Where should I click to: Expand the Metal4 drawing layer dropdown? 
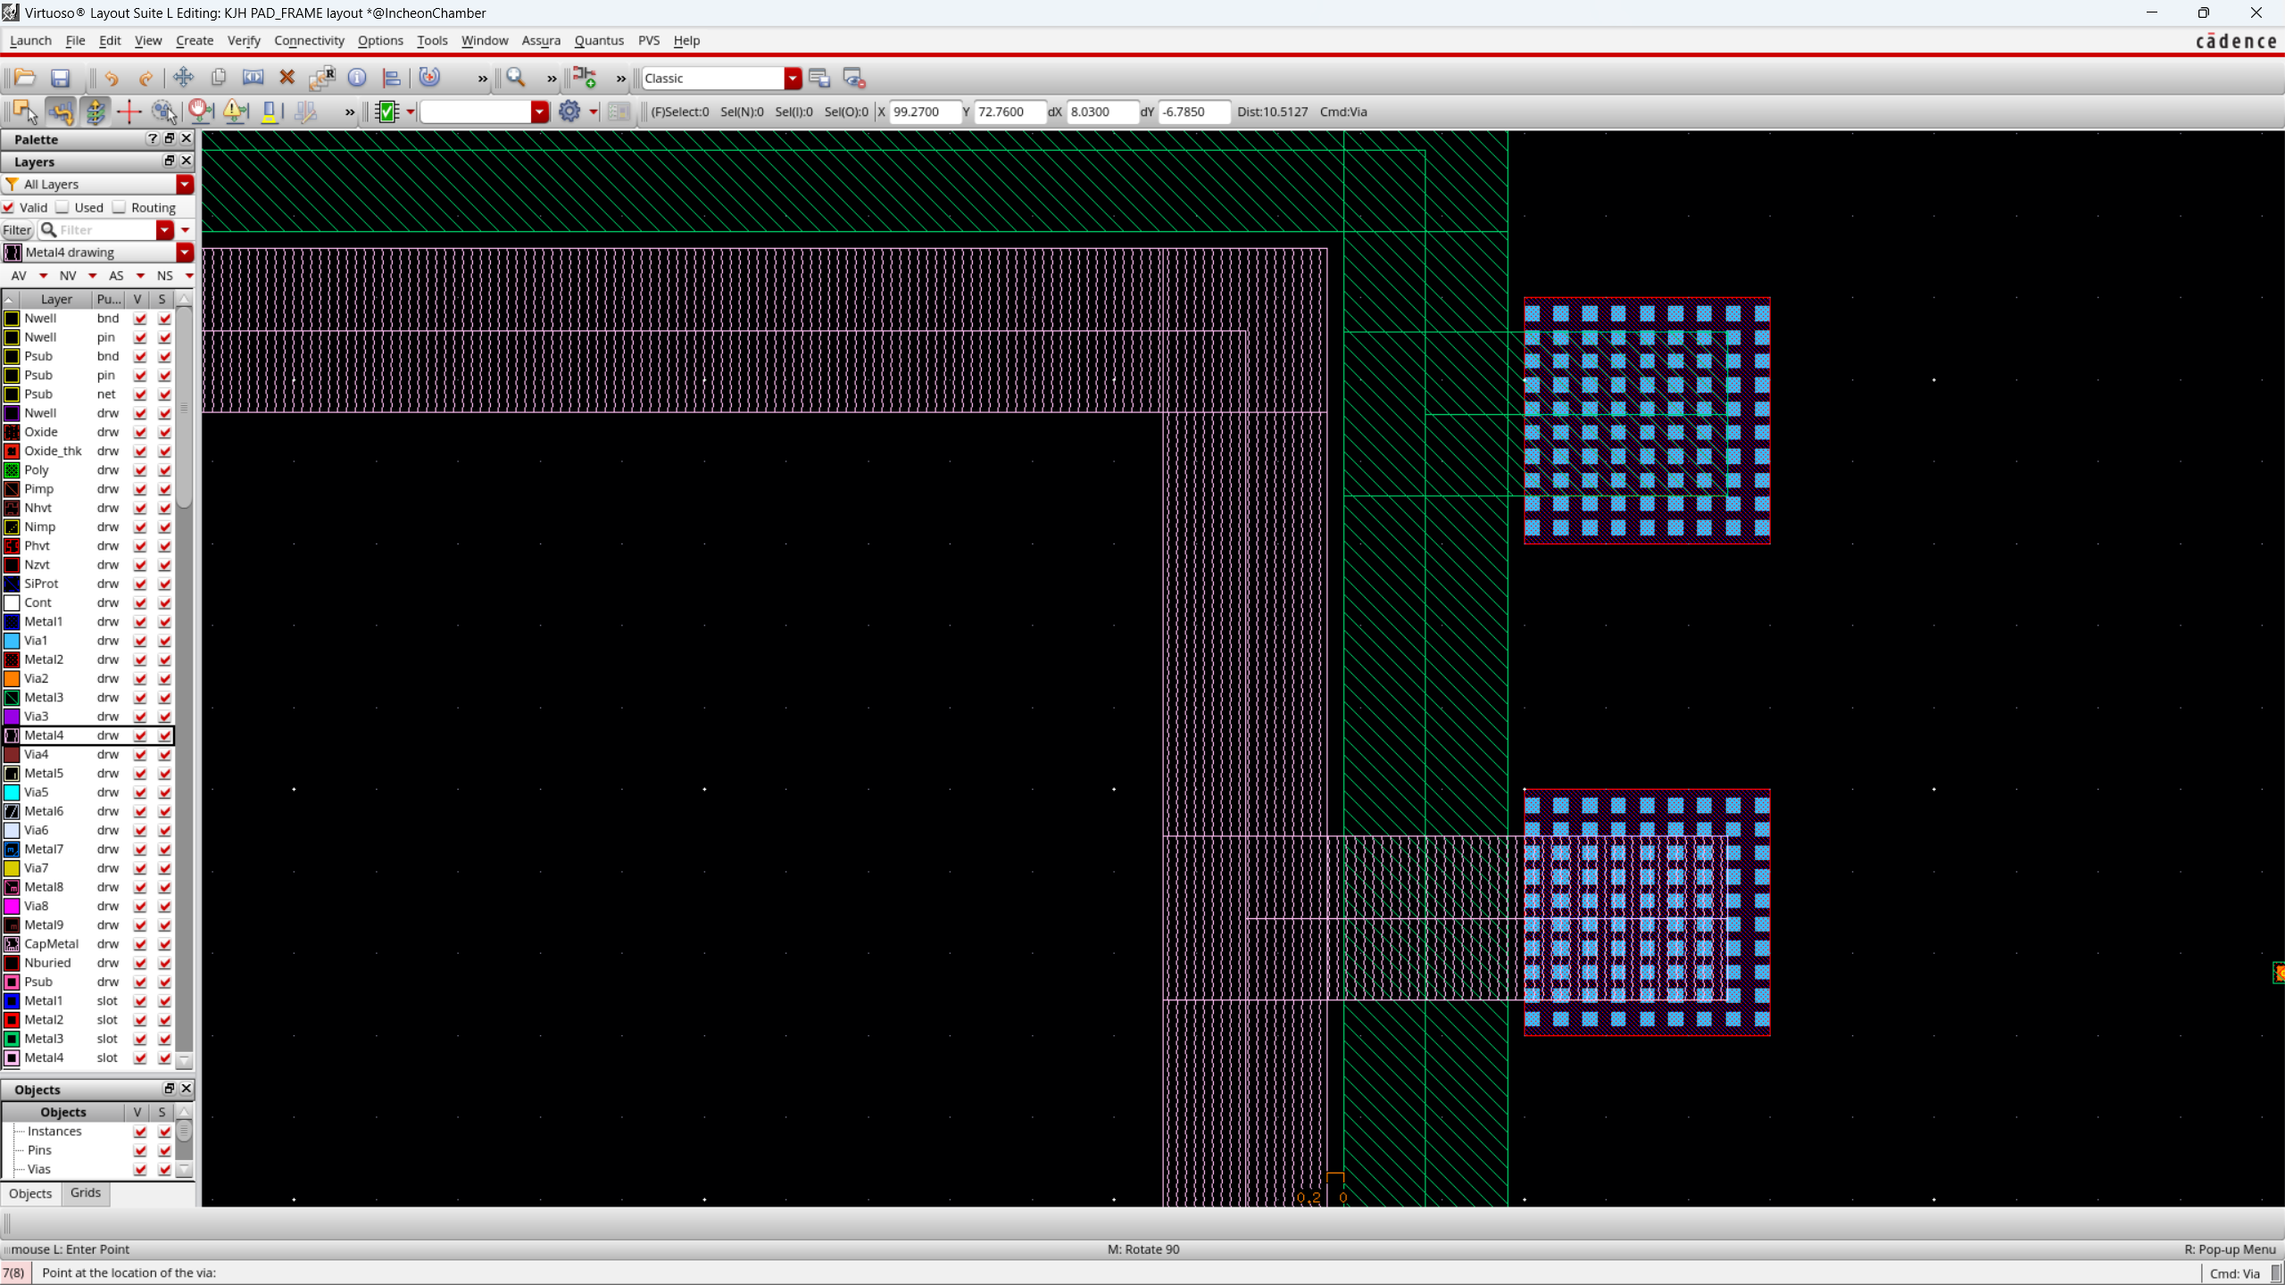[x=185, y=253]
